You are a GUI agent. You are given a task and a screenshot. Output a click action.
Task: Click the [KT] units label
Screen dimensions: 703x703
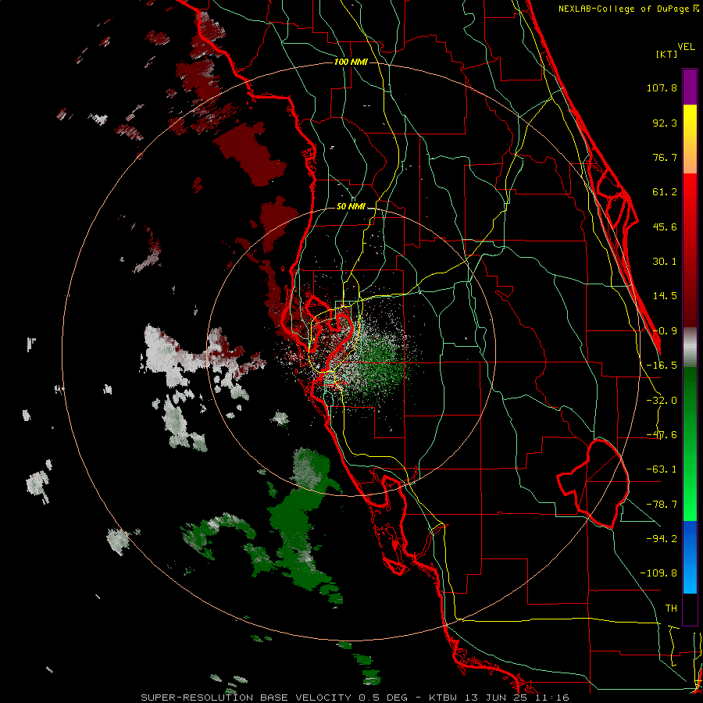[x=667, y=54]
